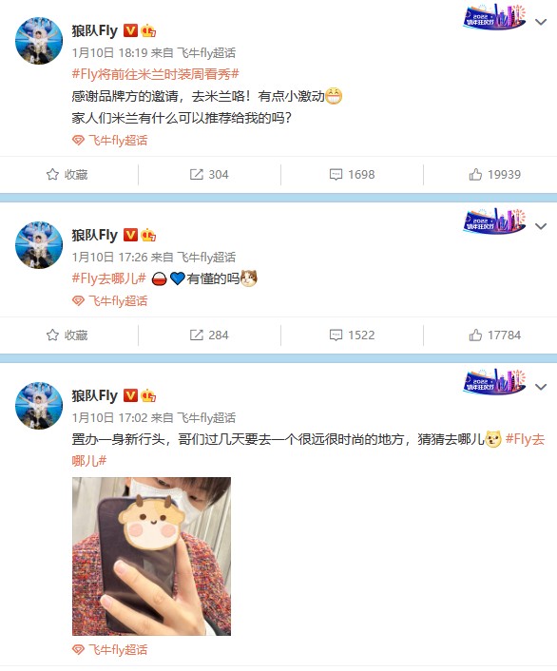Image resolution: width=557 pixels, height=671 pixels.
Task: Click the verified V badge in third post
Action: point(130,395)
